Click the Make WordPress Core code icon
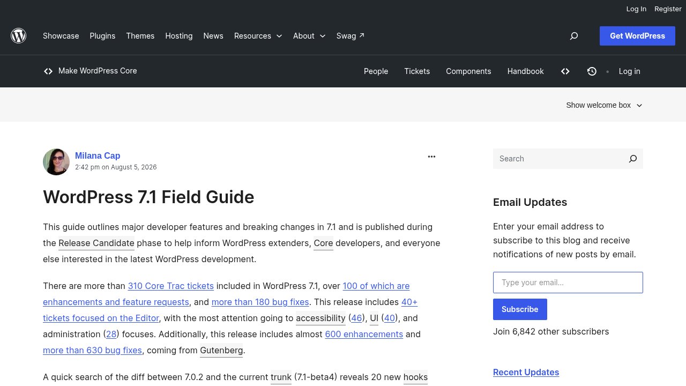This screenshot has height=386, width=686. point(48,71)
